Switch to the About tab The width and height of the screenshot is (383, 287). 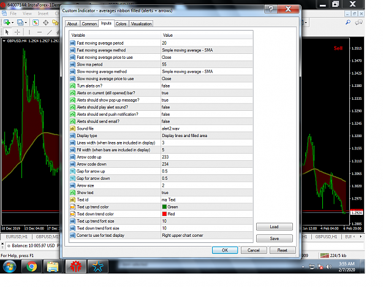pos(72,24)
